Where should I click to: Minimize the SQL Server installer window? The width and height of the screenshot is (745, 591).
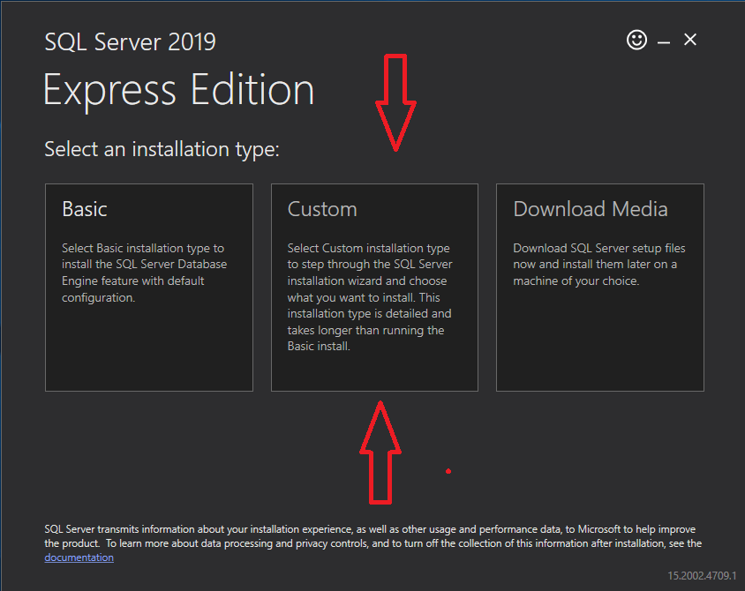tap(664, 41)
